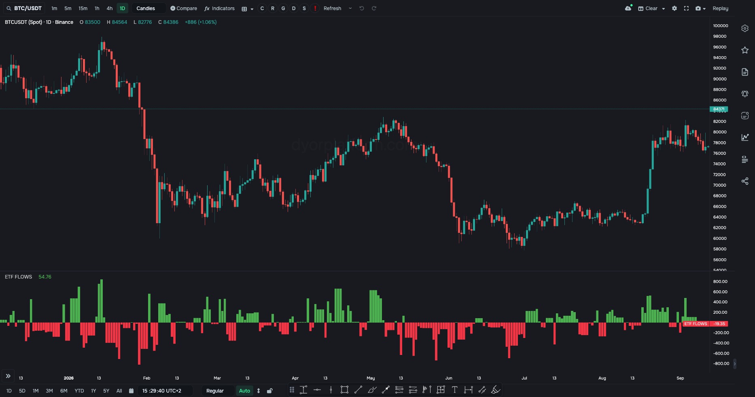
Task: Open the code script sidebar icon
Action: (x=745, y=159)
